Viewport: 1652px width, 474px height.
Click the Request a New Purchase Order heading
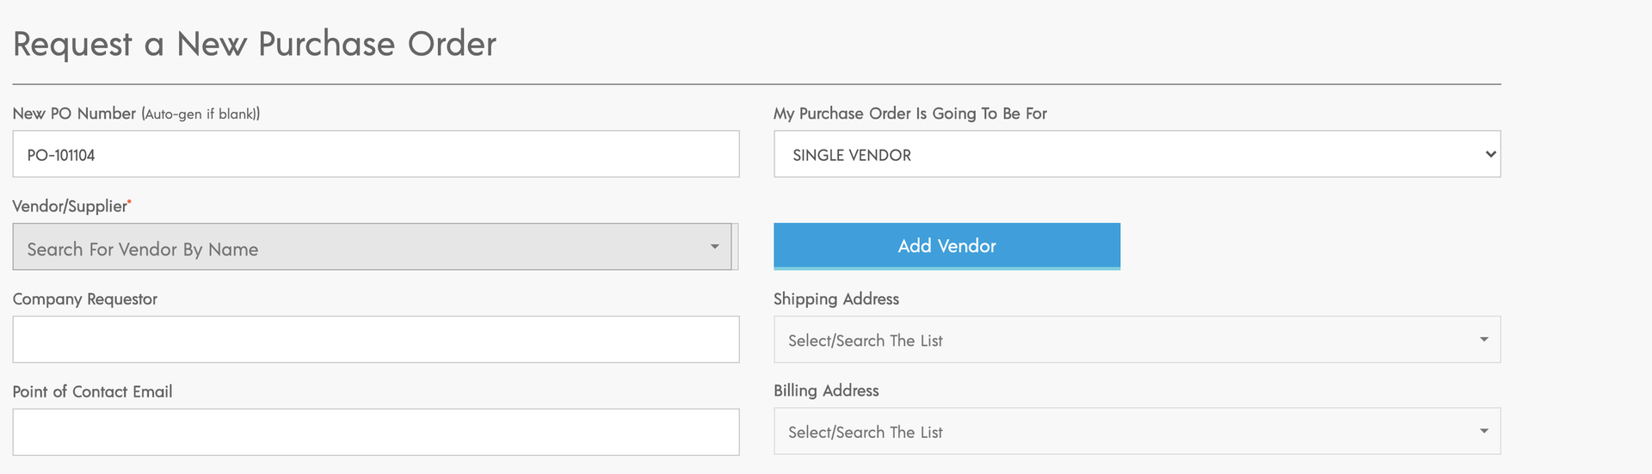pos(255,44)
